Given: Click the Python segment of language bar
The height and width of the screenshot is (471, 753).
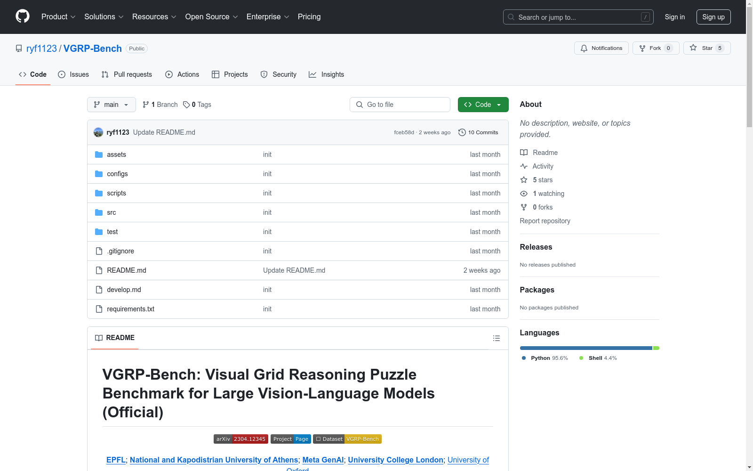Looking at the screenshot, I should tap(586, 348).
